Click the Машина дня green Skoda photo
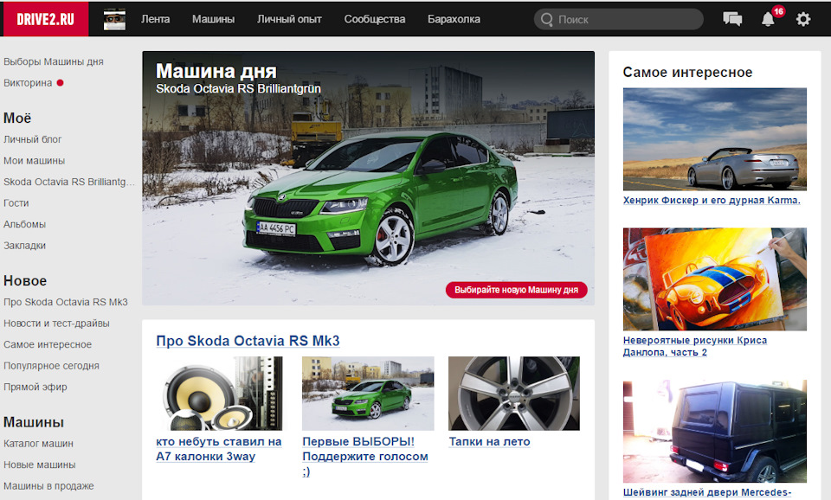The image size is (831, 500). (x=369, y=178)
